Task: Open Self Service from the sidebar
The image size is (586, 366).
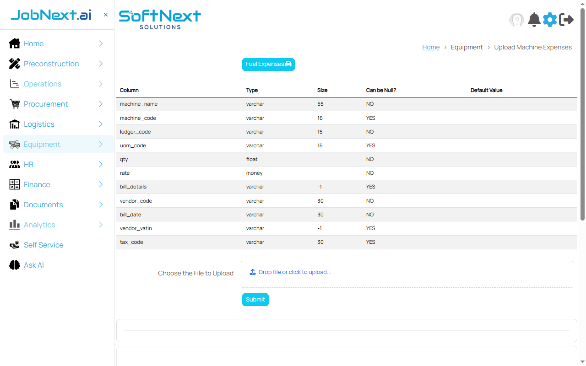Action: (43, 245)
